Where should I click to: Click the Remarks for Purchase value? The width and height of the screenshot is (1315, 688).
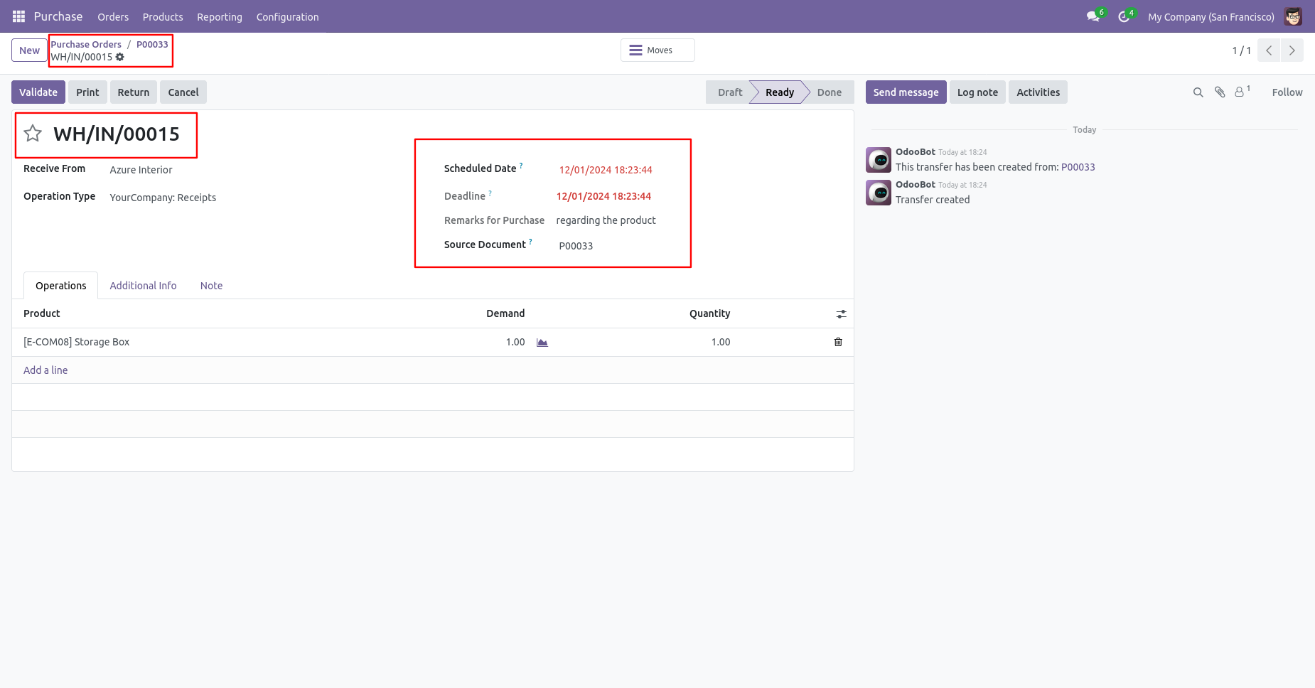pyautogui.click(x=606, y=220)
